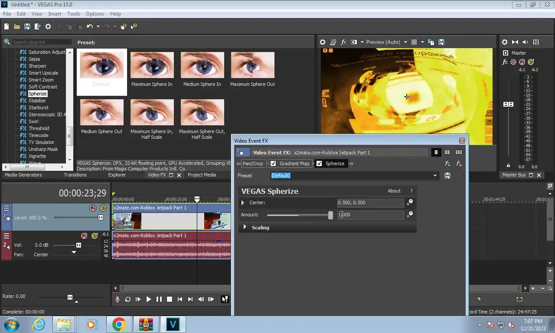Expand the Center parameter
The width and height of the screenshot is (555, 333).
coord(243,202)
